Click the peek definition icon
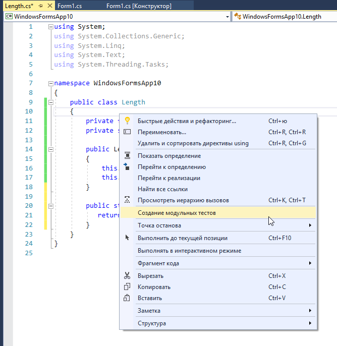This screenshot has width=337, height=346. pyautogui.click(x=128, y=156)
